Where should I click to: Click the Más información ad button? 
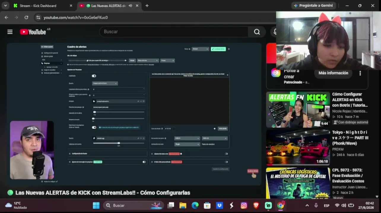333,73
